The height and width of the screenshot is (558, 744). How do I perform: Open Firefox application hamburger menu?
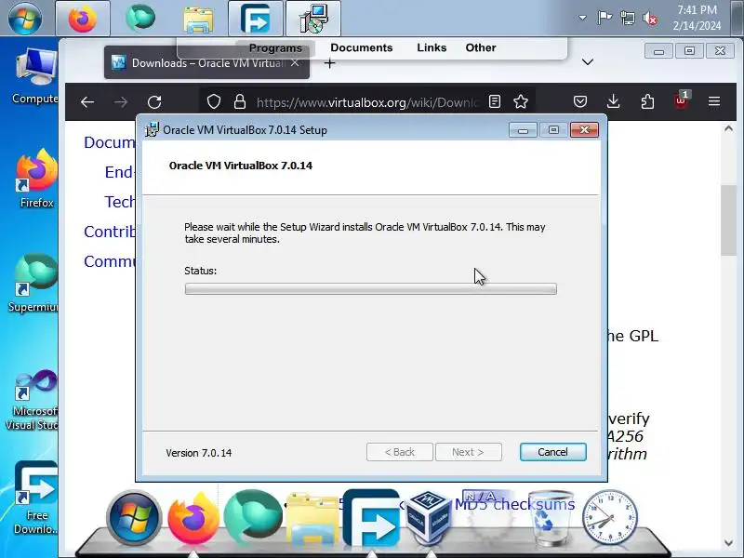(714, 101)
